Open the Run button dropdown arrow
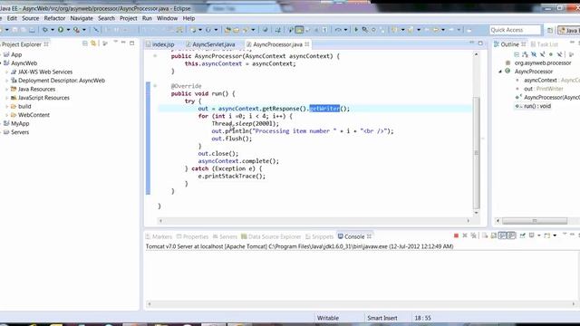This screenshot has height=326, width=580. coord(68,30)
